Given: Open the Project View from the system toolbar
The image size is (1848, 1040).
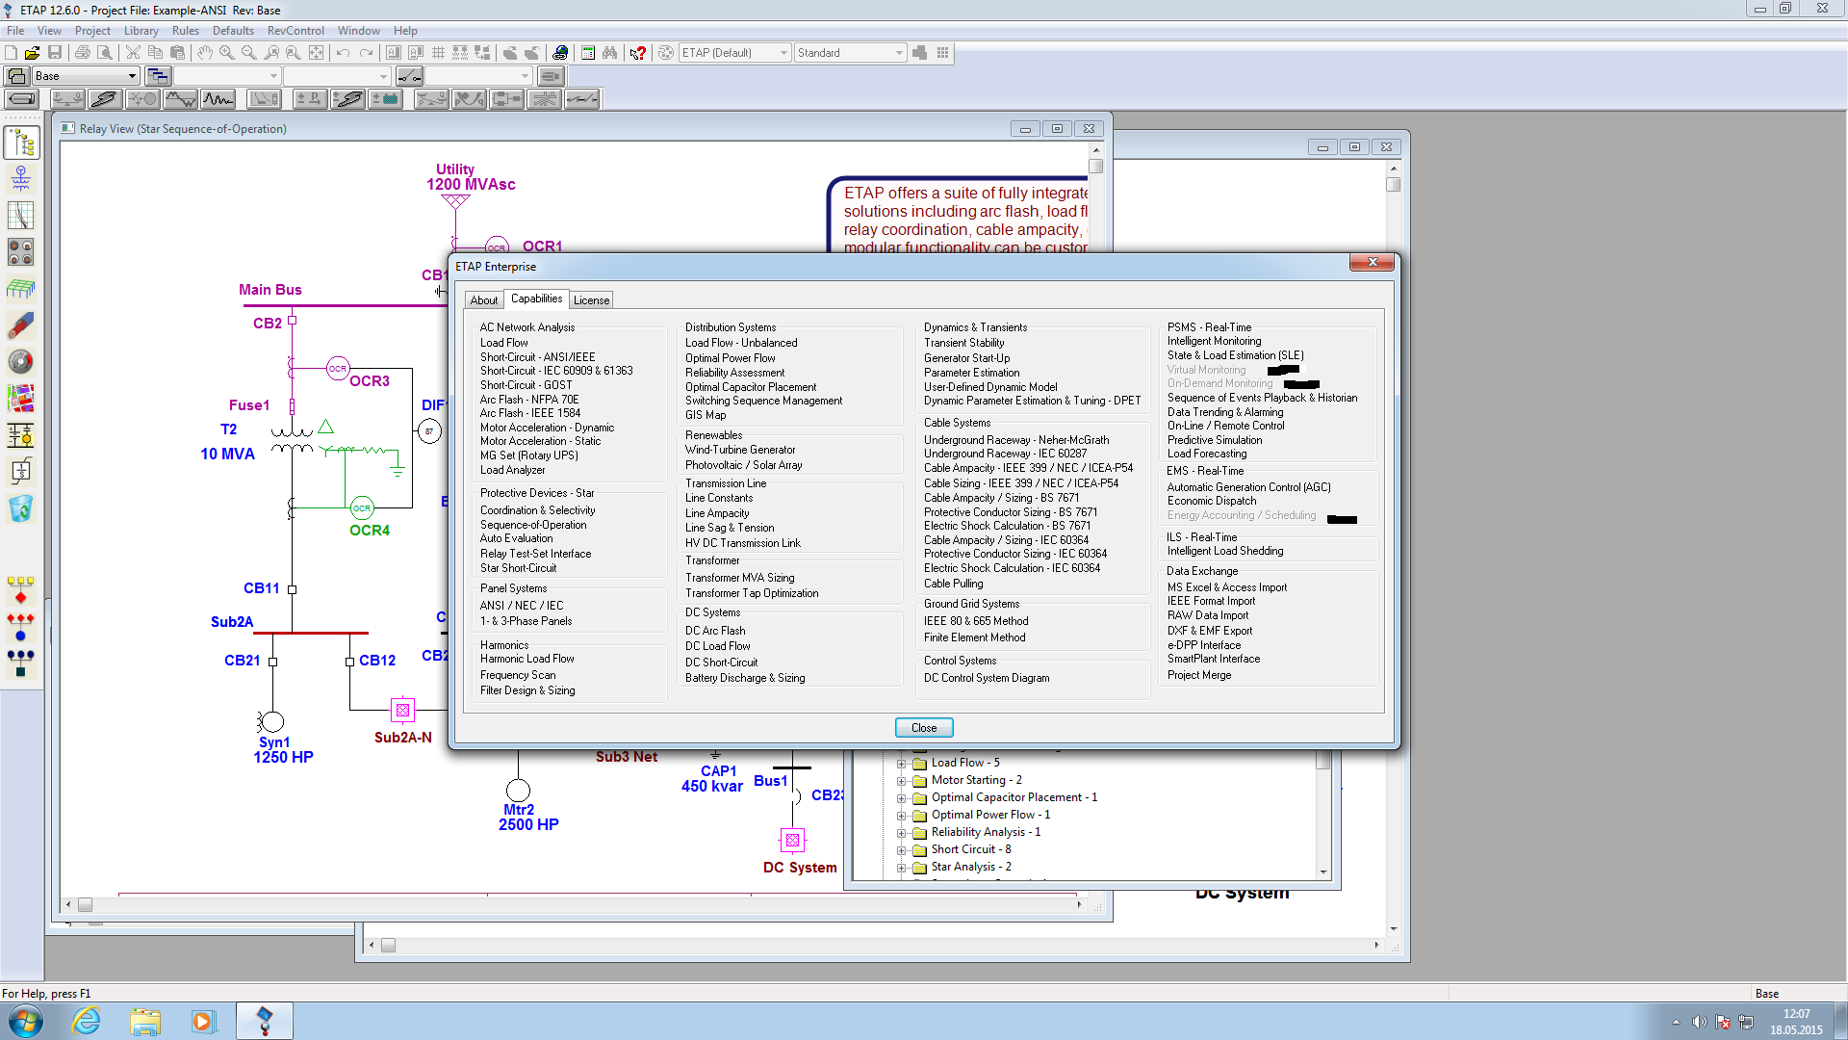Looking at the screenshot, I should 21,143.
